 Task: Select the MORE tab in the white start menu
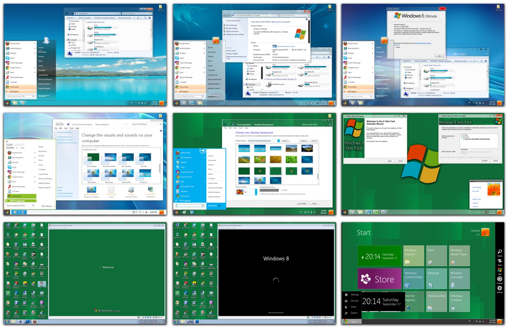22,148
